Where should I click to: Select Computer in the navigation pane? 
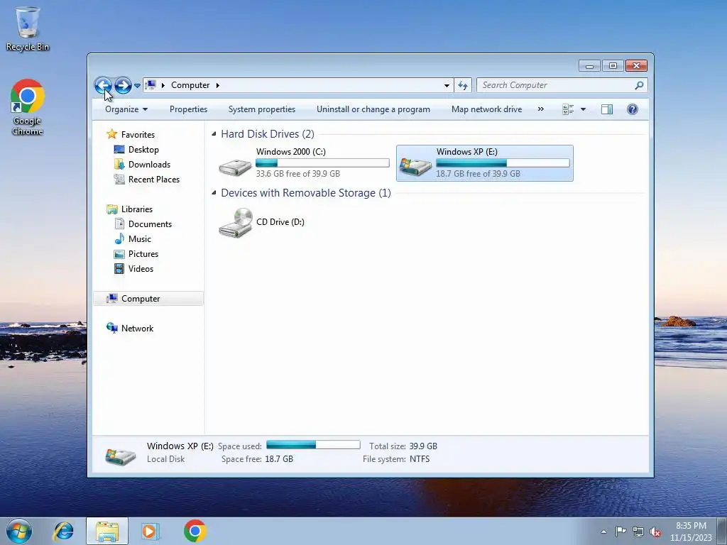click(148, 299)
